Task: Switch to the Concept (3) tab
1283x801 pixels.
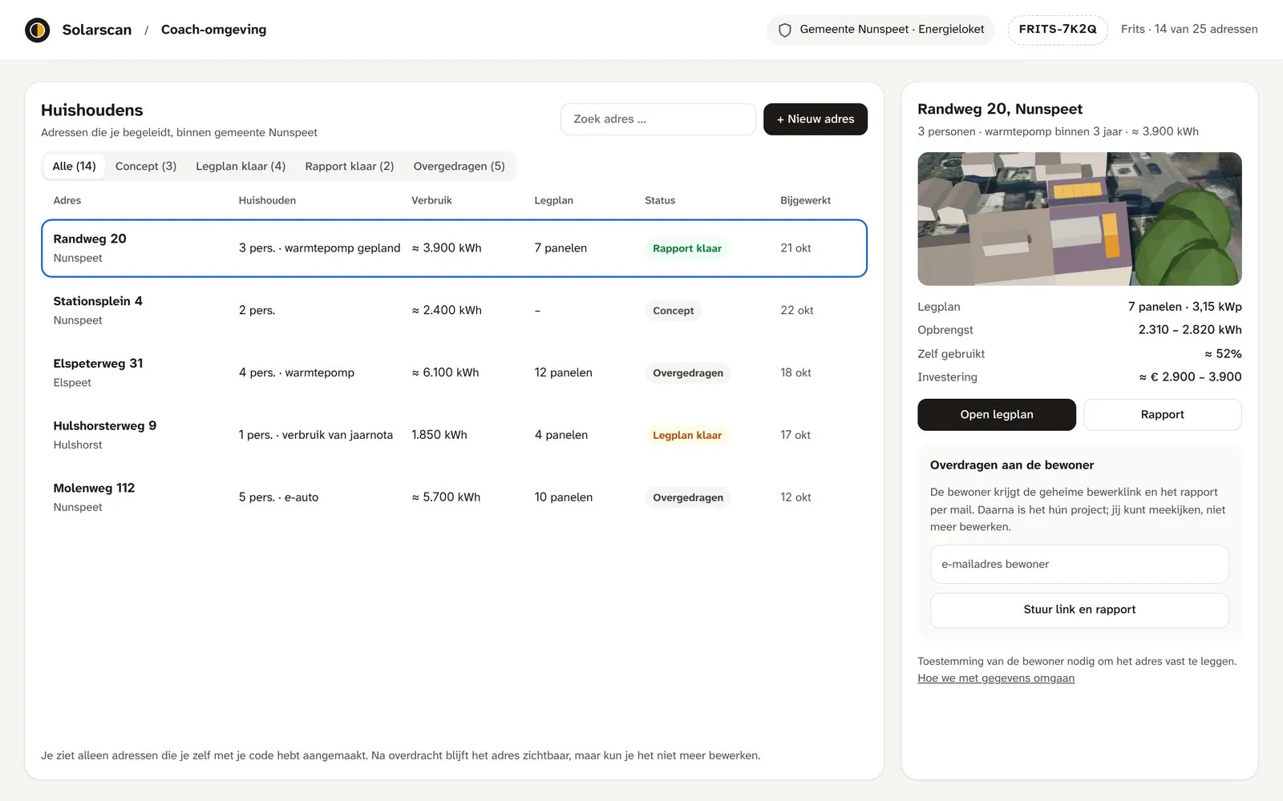Action: pyautogui.click(x=146, y=167)
